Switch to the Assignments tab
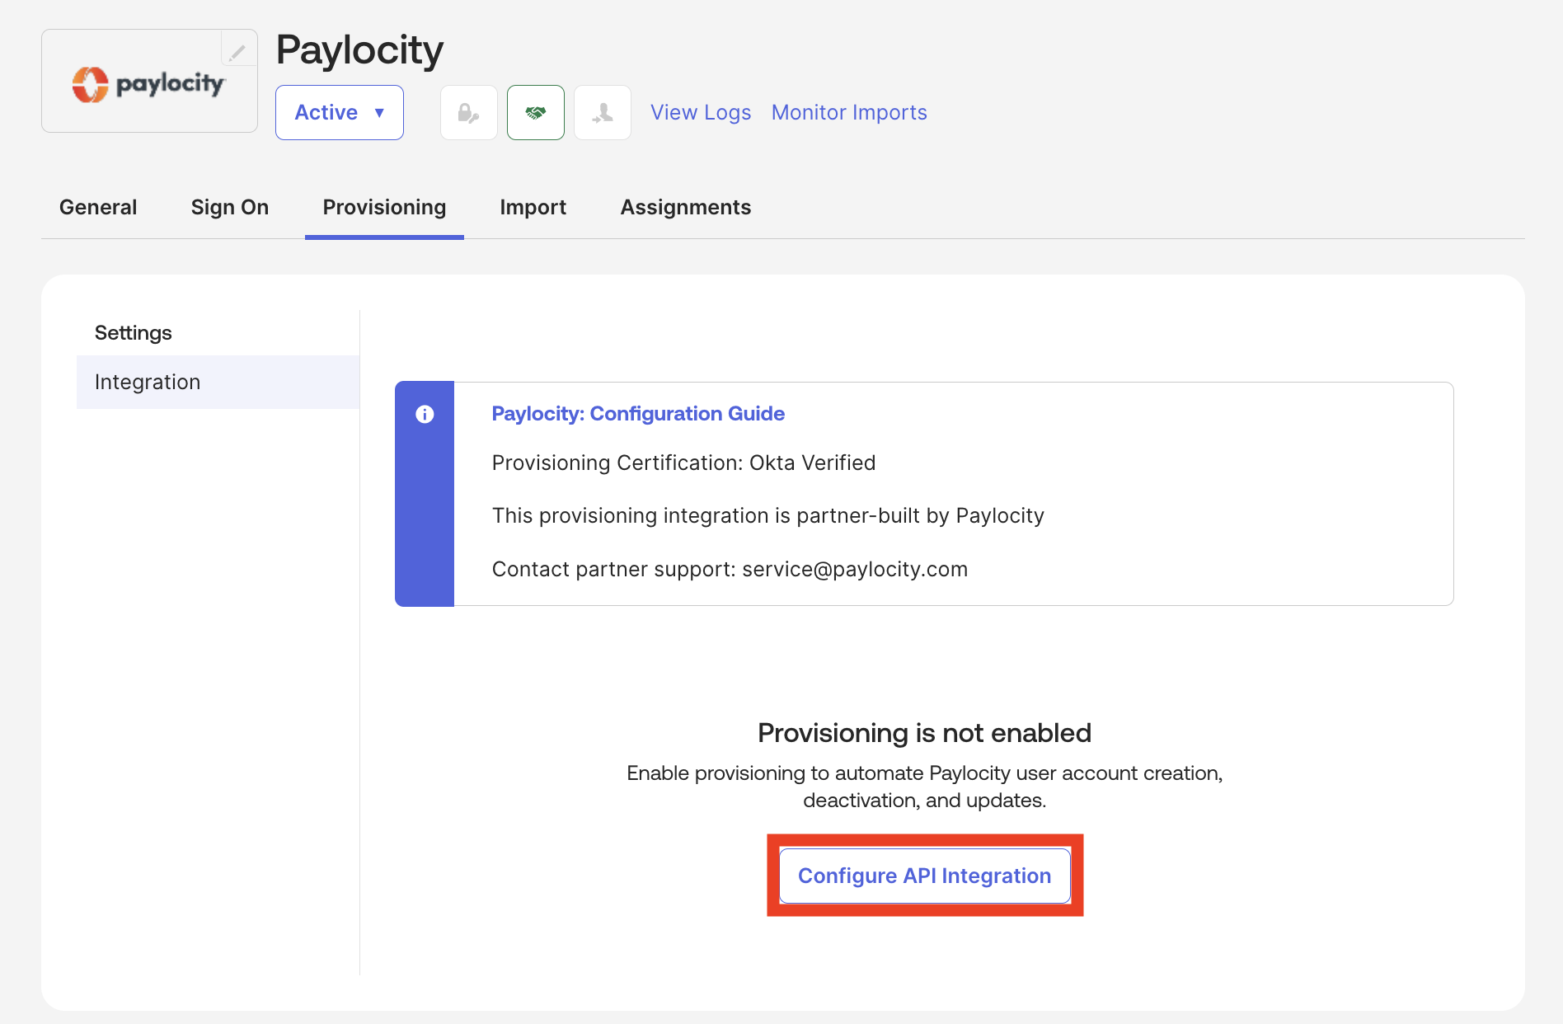 (686, 207)
